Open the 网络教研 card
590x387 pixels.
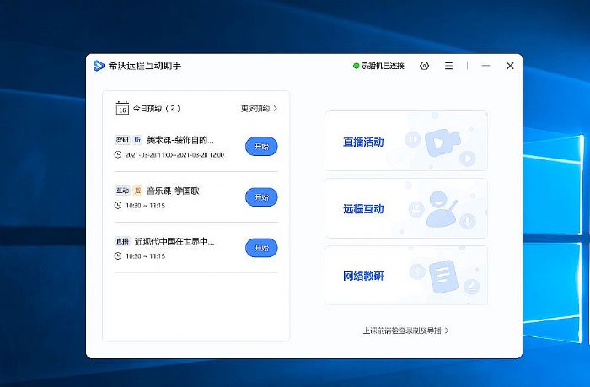(406, 275)
